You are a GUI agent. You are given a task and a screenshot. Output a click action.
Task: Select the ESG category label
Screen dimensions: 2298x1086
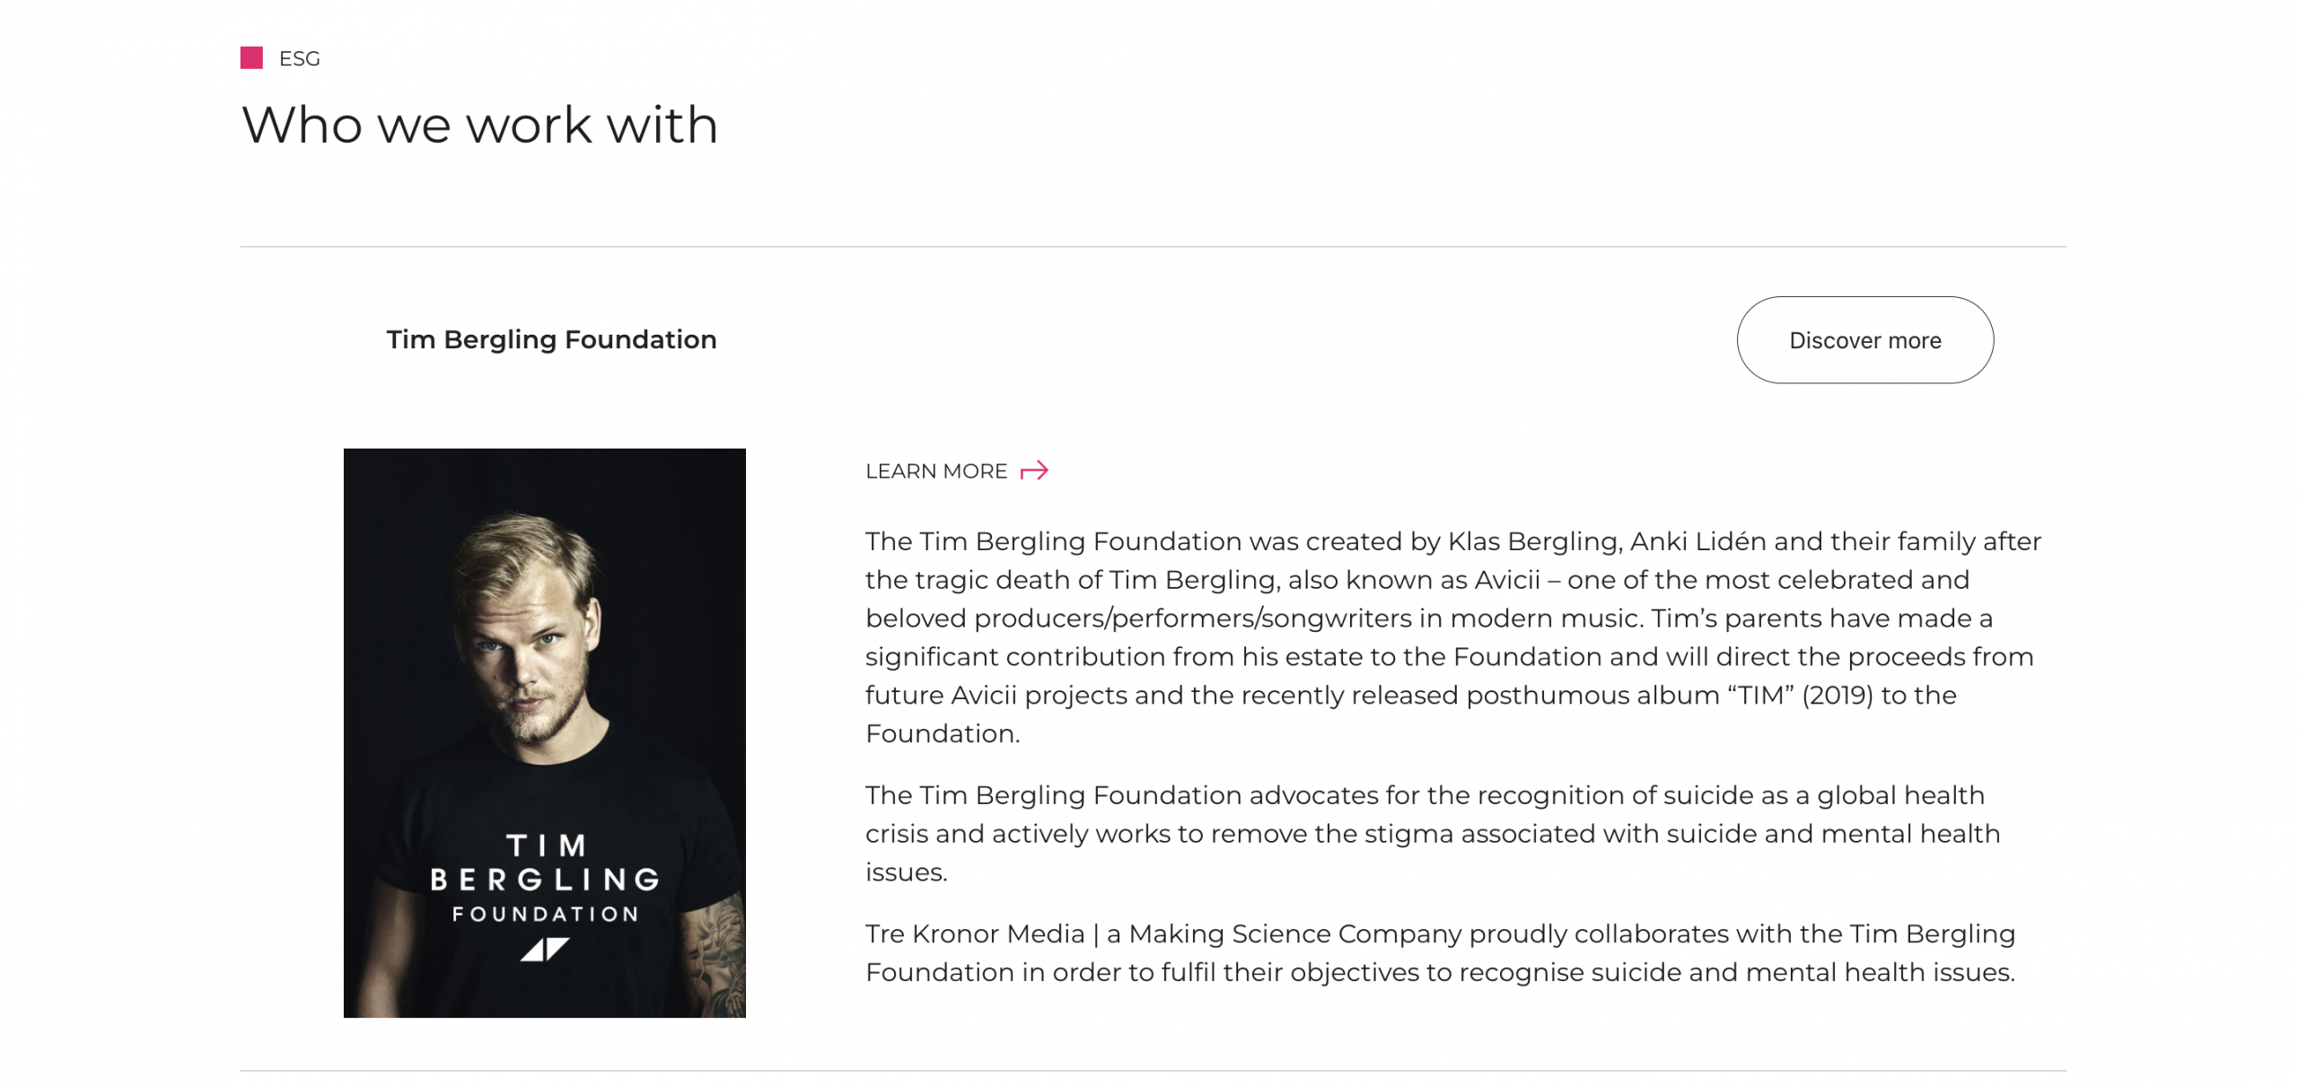[x=299, y=58]
